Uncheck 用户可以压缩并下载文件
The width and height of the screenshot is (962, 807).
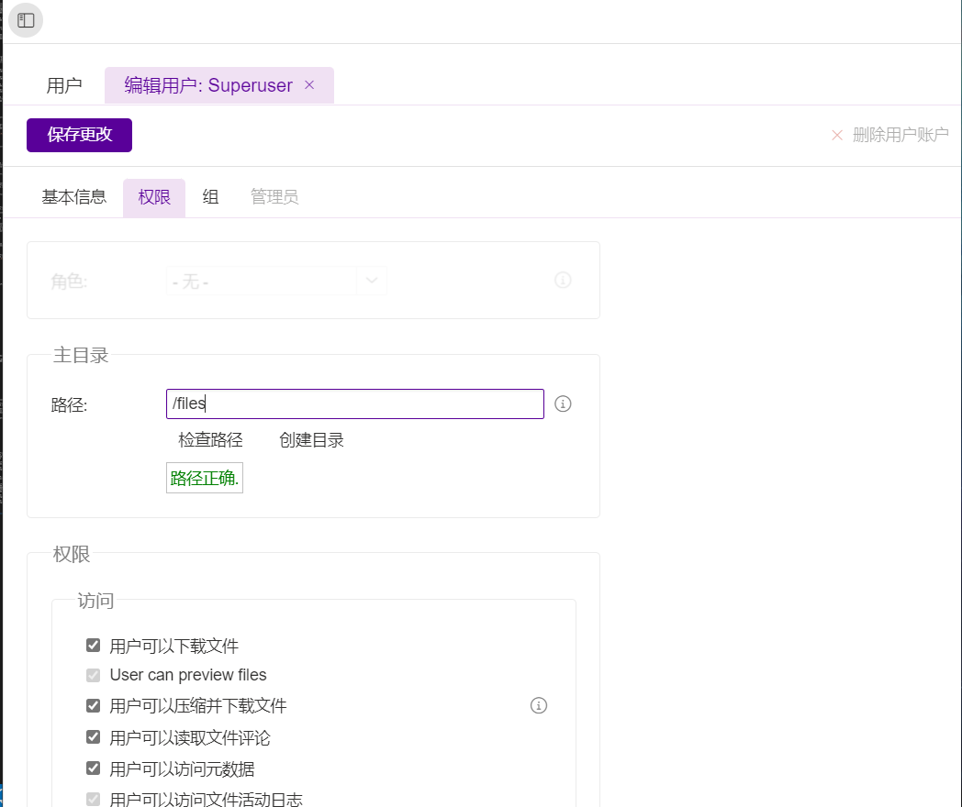coord(93,705)
